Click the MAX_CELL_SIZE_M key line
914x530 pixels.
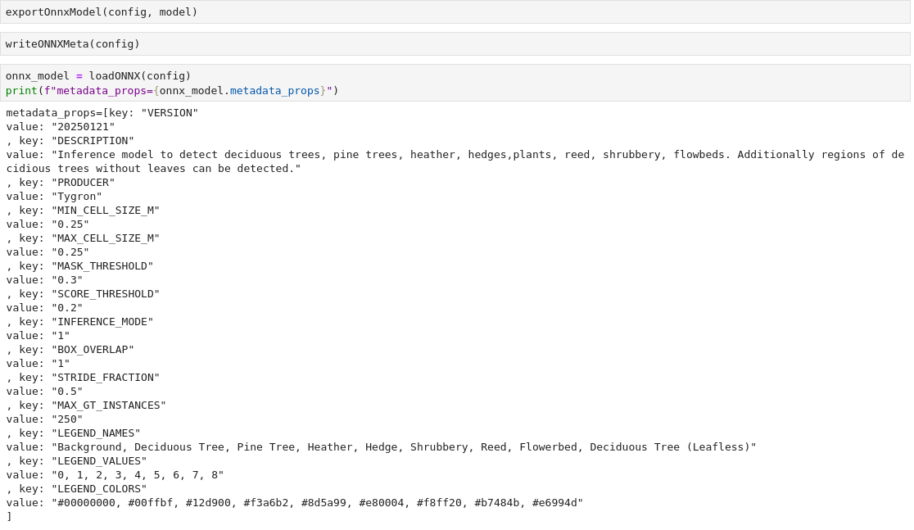tap(105, 238)
